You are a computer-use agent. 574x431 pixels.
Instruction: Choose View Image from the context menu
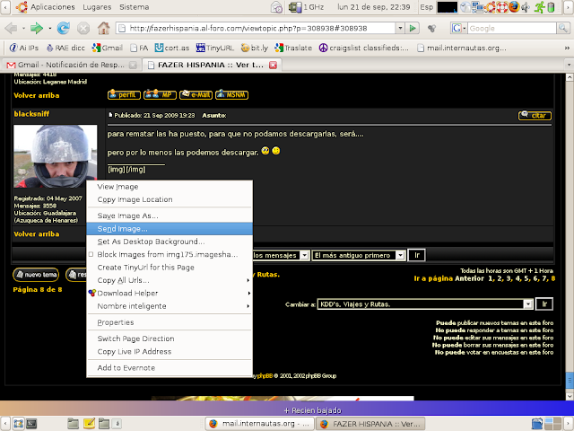pos(170,187)
